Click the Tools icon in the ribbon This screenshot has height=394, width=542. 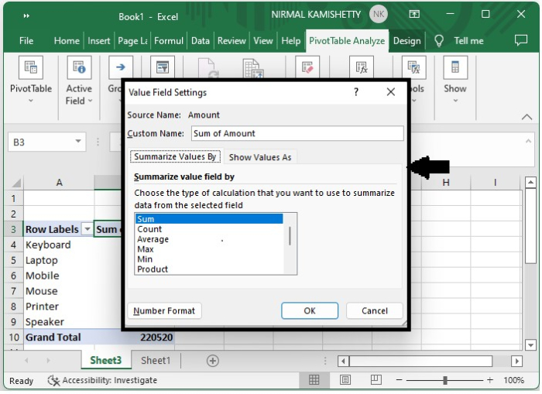[413, 67]
